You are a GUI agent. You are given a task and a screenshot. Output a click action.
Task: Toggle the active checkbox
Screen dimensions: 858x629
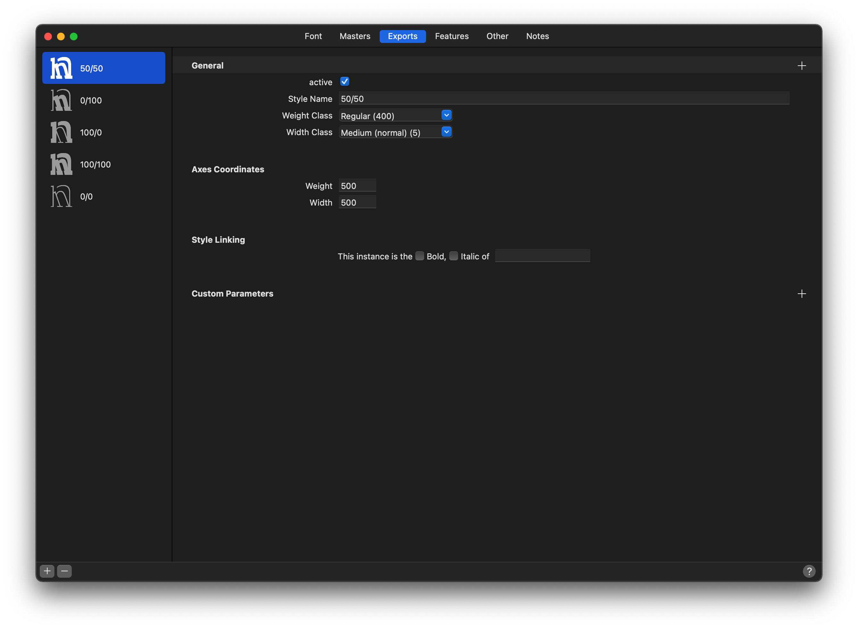point(344,81)
